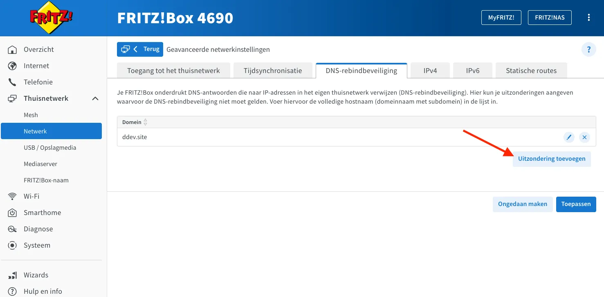Open MyFRITZ! in the header

tap(501, 18)
